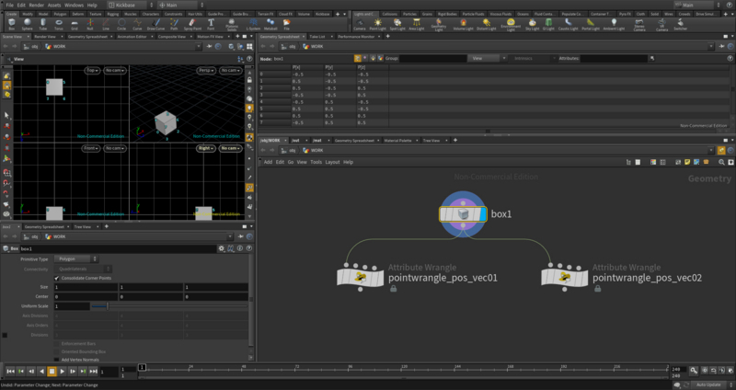Switch to the Render View pane tab
736x390 pixels.
click(45, 36)
